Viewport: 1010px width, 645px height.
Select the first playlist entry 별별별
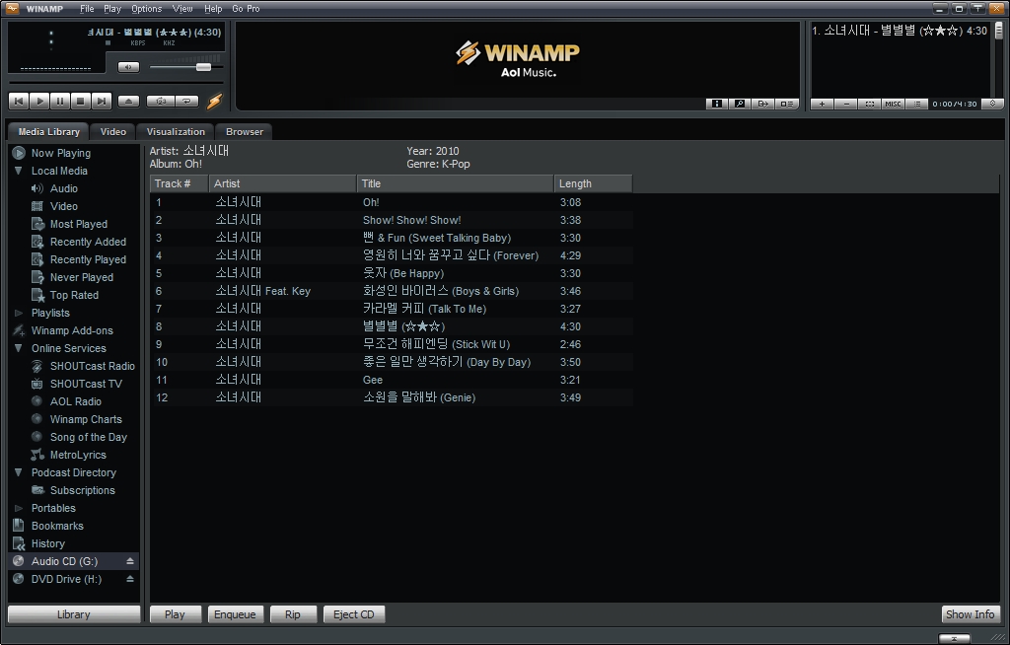pos(900,31)
